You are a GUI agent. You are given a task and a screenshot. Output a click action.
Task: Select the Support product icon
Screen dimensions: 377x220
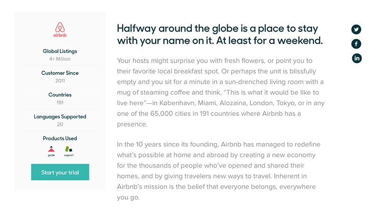pos(69,151)
